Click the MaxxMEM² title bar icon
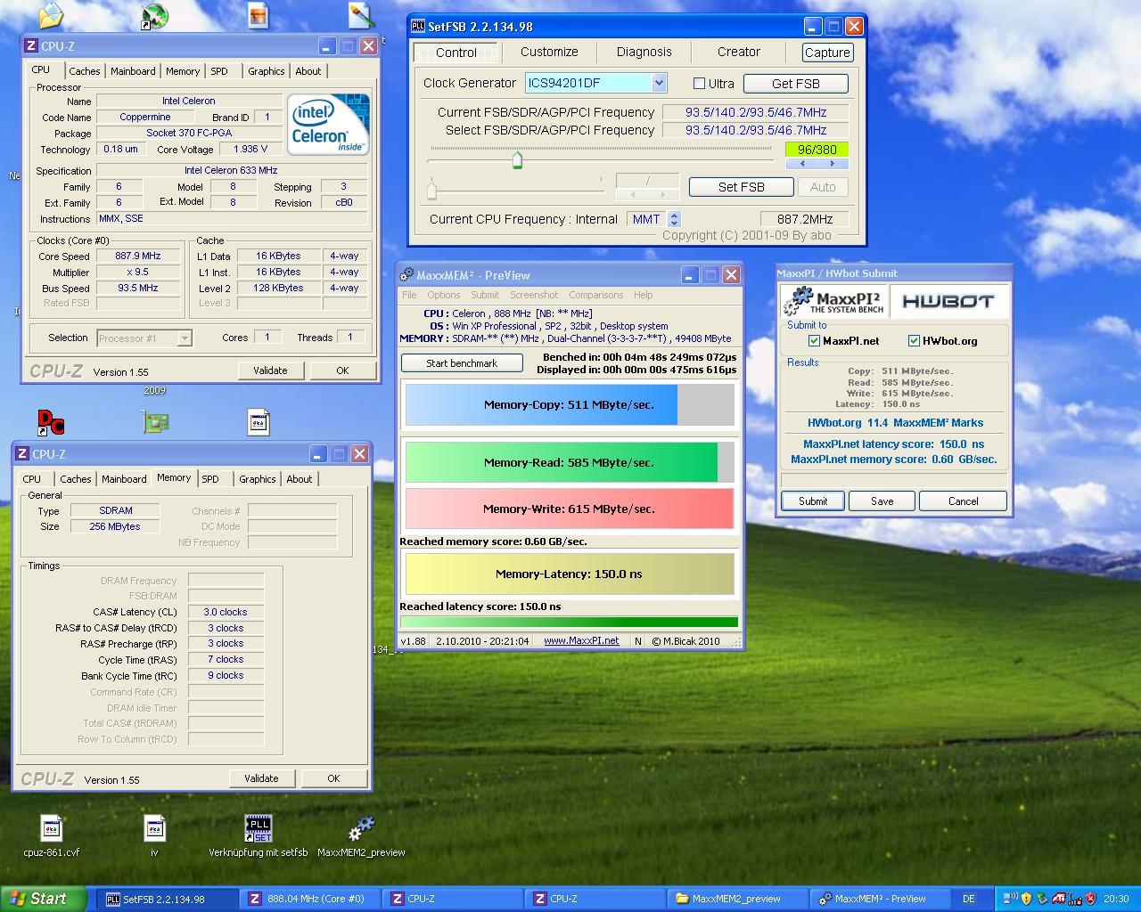Viewport: 1141px width, 912px height. (407, 275)
